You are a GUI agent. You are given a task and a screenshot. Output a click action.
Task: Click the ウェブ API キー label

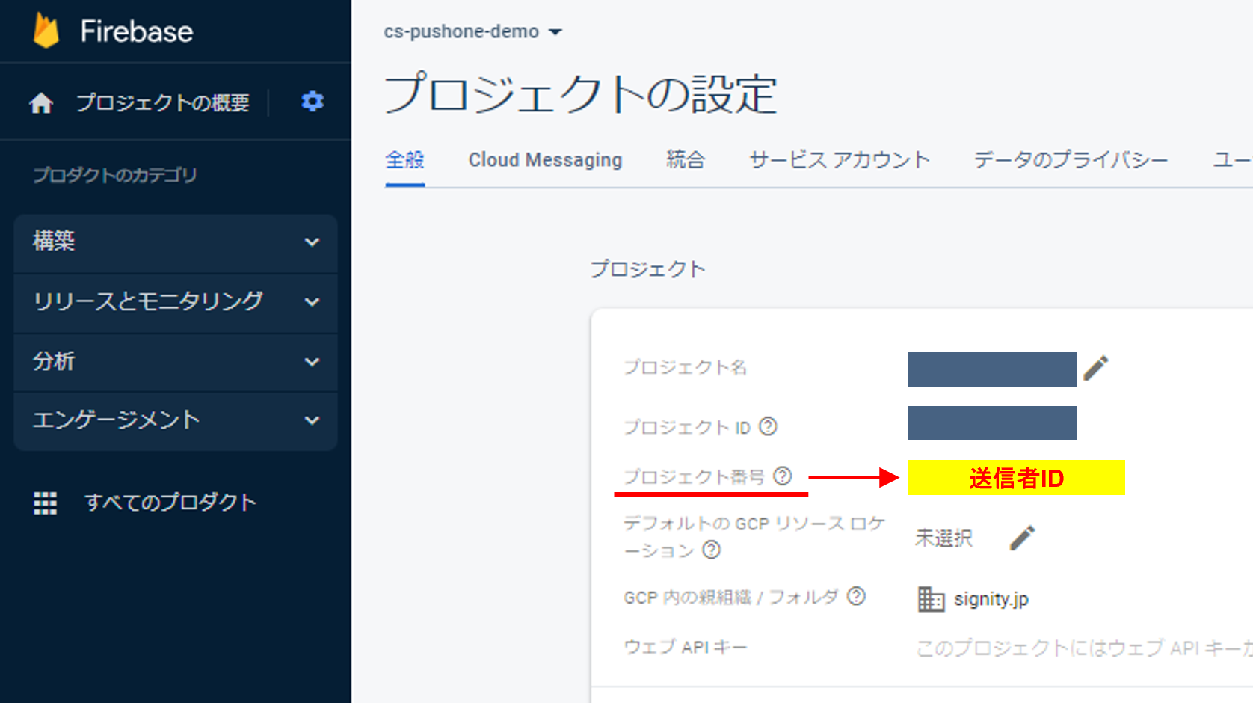pyautogui.click(x=686, y=648)
